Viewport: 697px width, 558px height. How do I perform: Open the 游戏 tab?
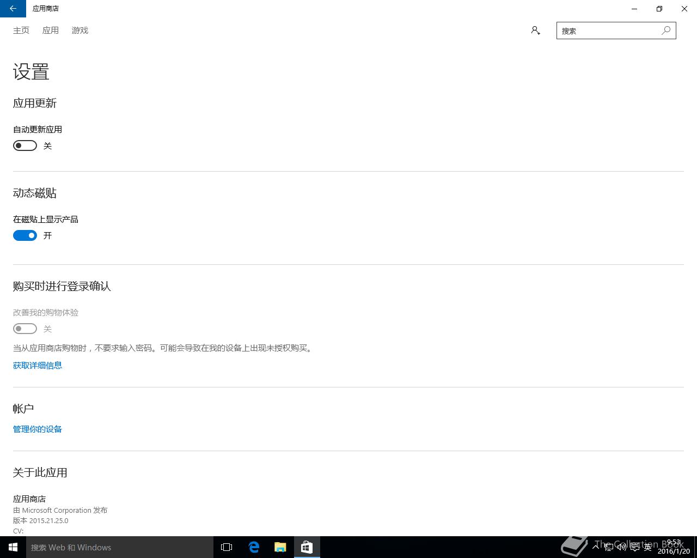pyautogui.click(x=80, y=31)
